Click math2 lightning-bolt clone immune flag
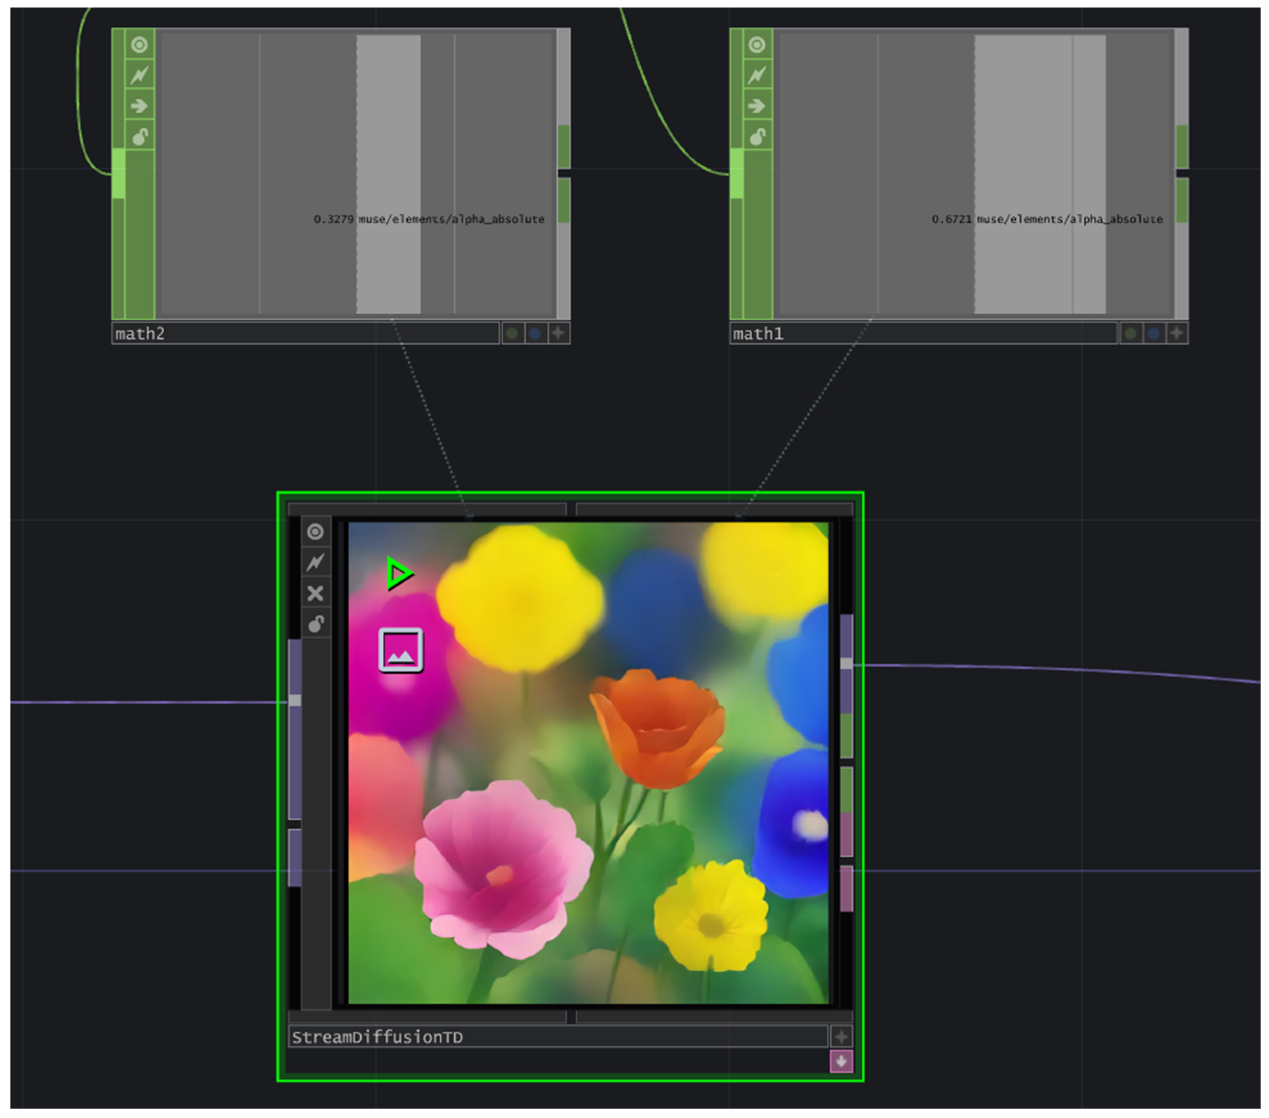Image resolution: width=1269 pixels, height=1118 pixels. click(140, 75)
